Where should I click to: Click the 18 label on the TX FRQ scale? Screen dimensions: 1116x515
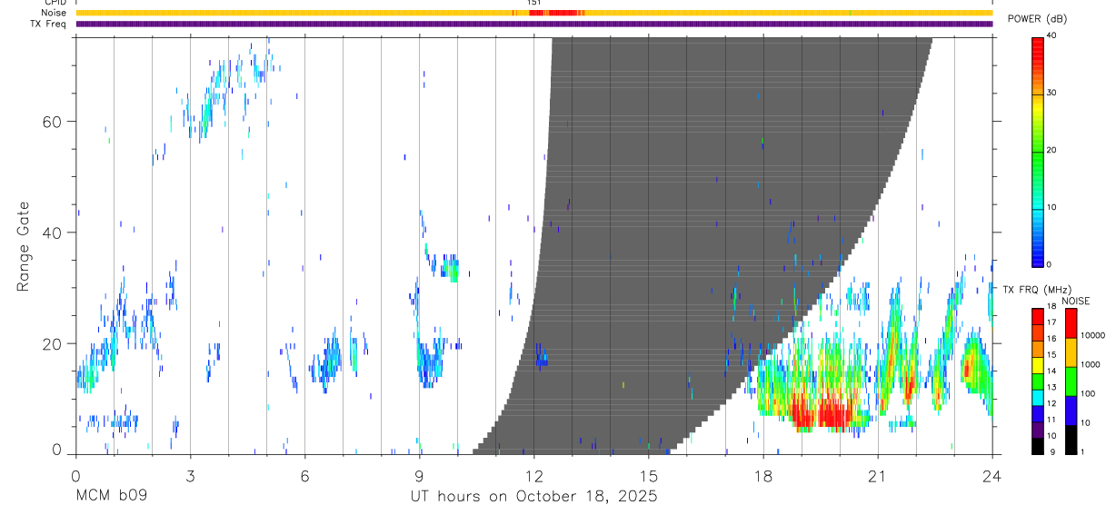1051,306
